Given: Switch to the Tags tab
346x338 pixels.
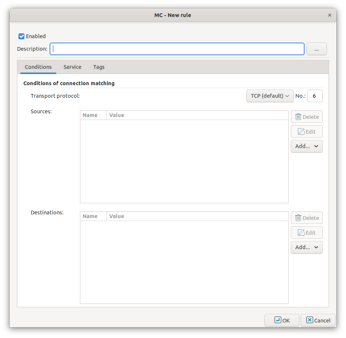Looking at the screenshot, I should [99, 67].
